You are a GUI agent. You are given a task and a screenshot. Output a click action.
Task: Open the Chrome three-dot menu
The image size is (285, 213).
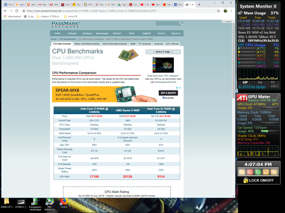(231, 11)
